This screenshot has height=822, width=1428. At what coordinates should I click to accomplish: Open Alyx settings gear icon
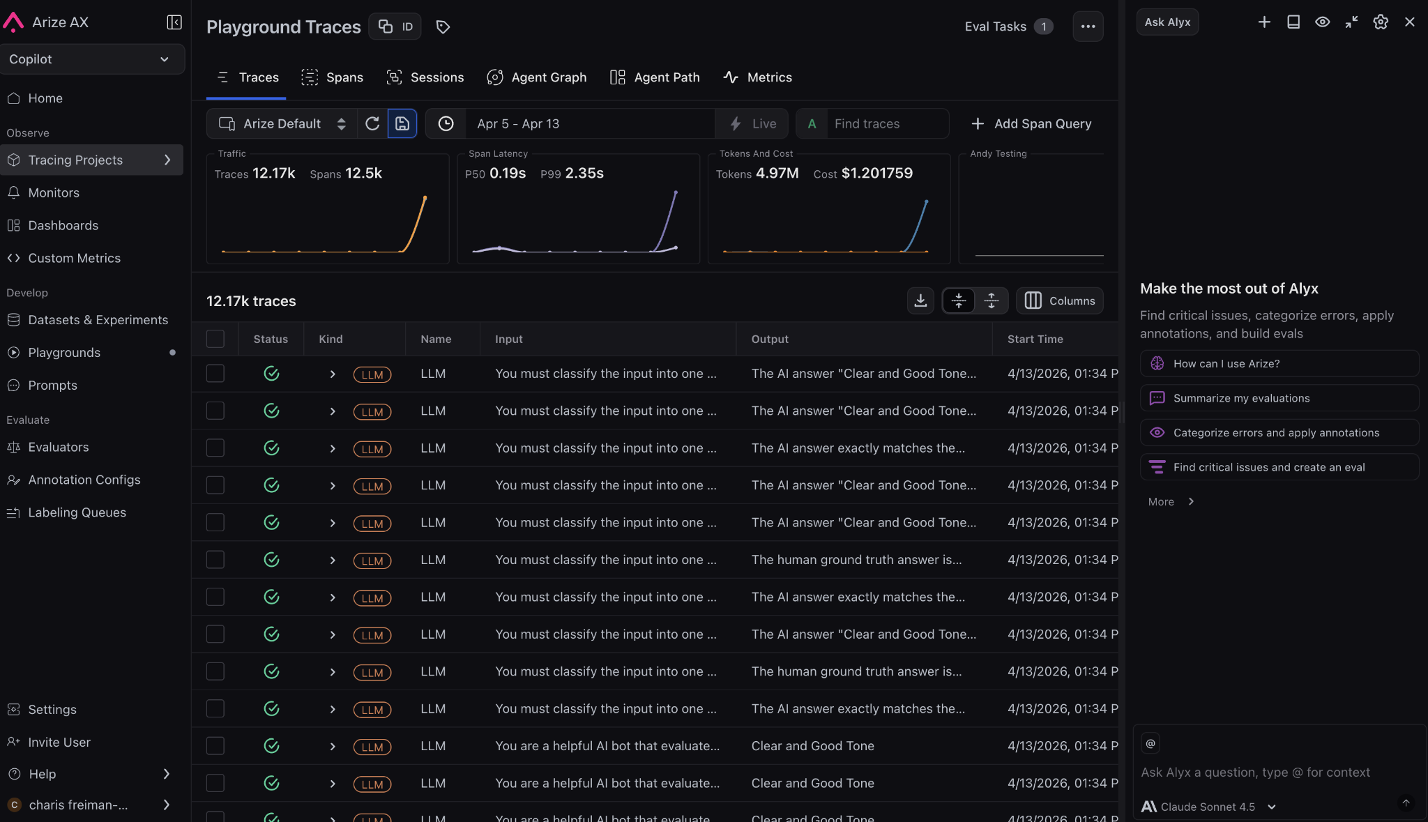1381,22
